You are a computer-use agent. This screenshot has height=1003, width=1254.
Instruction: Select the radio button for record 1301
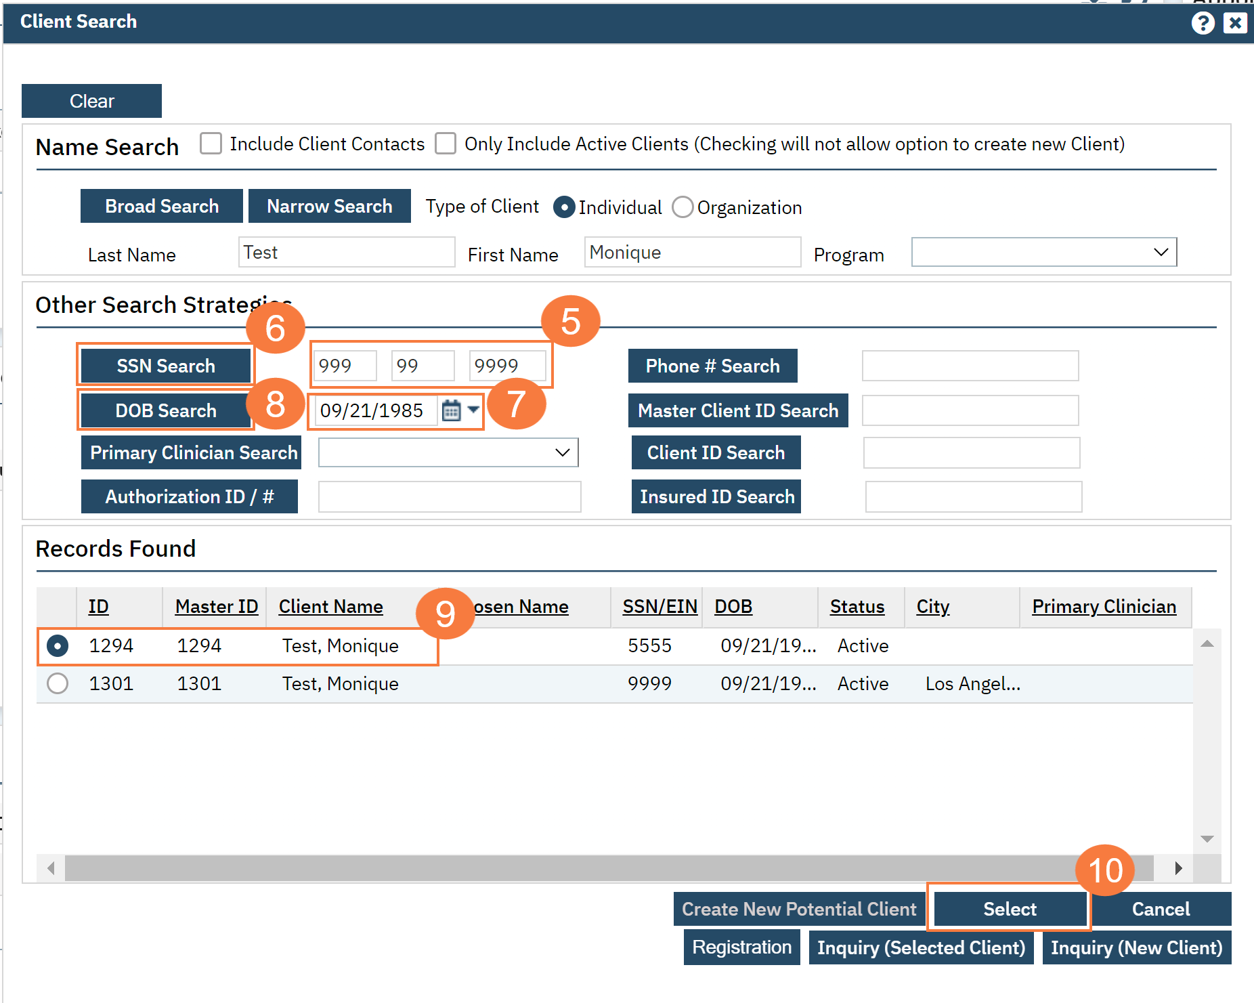[58, 683]
